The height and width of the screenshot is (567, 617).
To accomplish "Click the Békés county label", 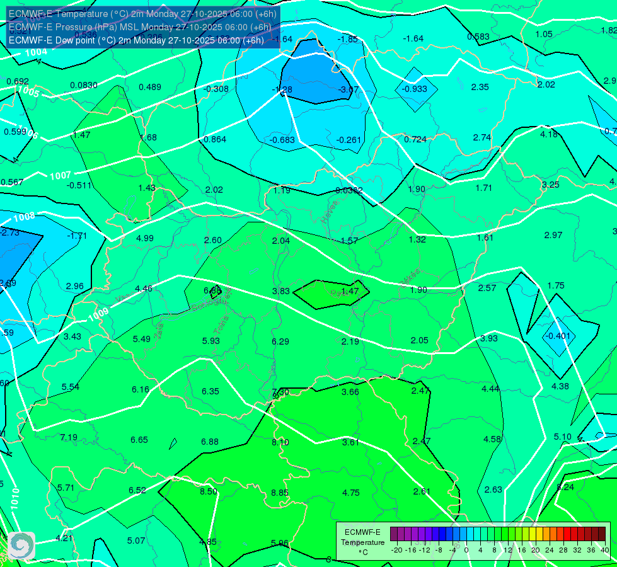I will pos(410,278).
